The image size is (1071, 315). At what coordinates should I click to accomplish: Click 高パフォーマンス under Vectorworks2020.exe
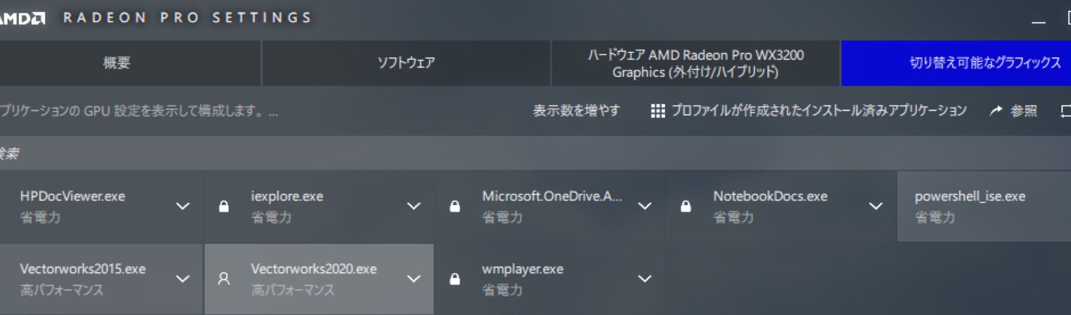pos(292,290)
